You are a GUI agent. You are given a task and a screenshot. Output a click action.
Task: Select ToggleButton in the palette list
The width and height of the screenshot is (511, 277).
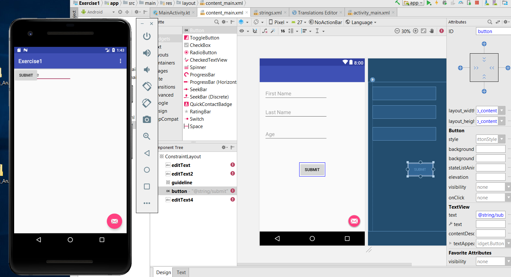(204, 38)
